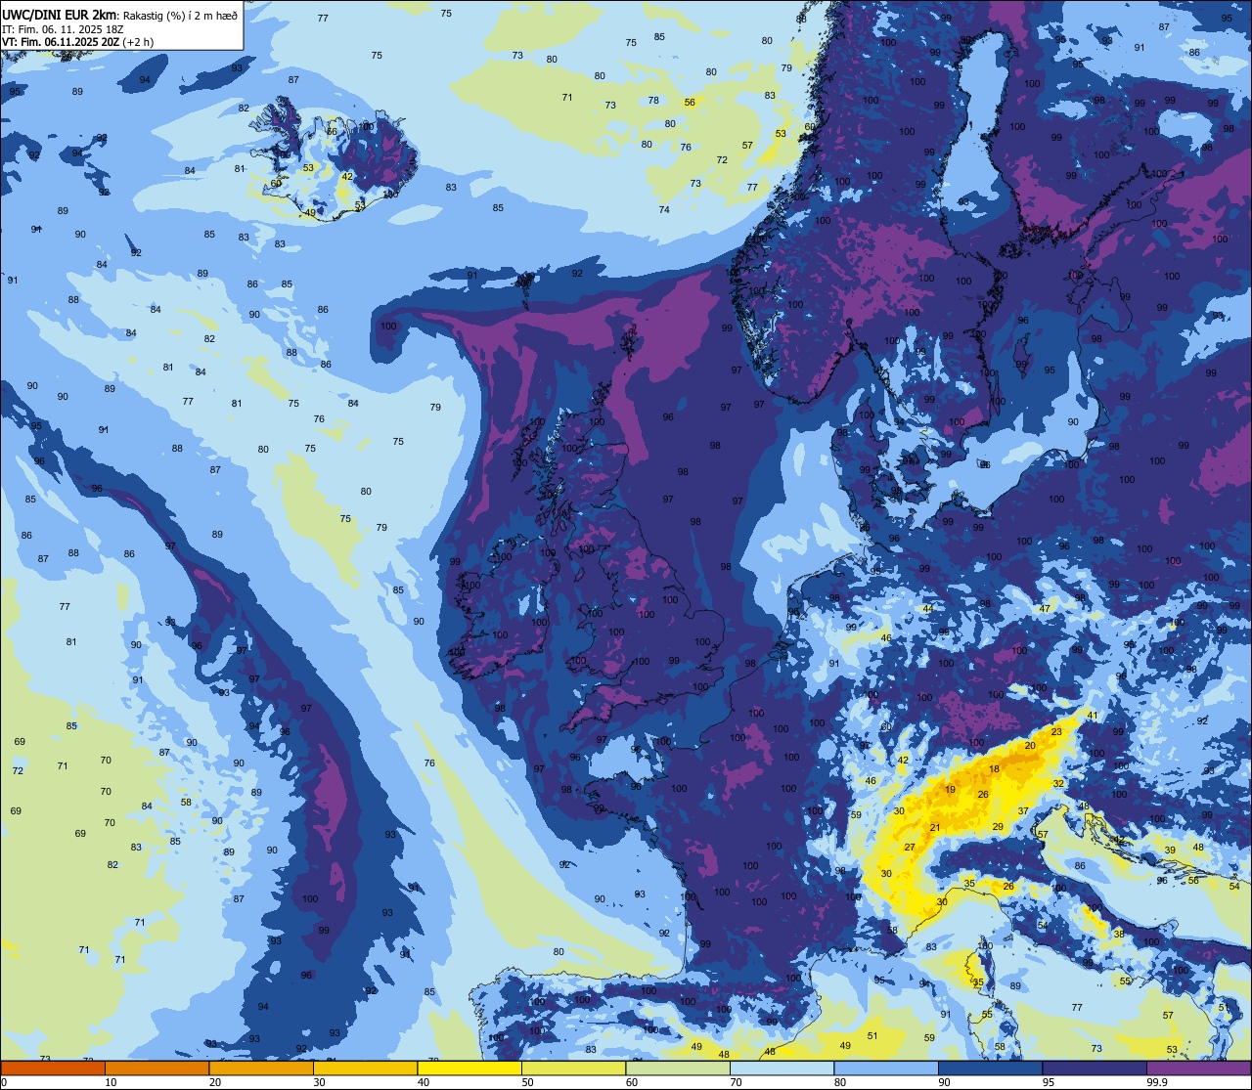Click the humidity value "21" in the yellow area

(935, 828)
